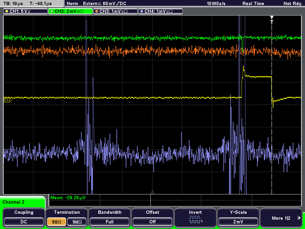Click the green CH2 ground level marker
This screenshot has width=305, height=229.
click(7, 37)
